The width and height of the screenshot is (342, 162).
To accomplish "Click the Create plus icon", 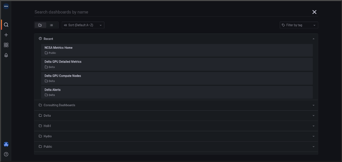I will tap(6, 35).
